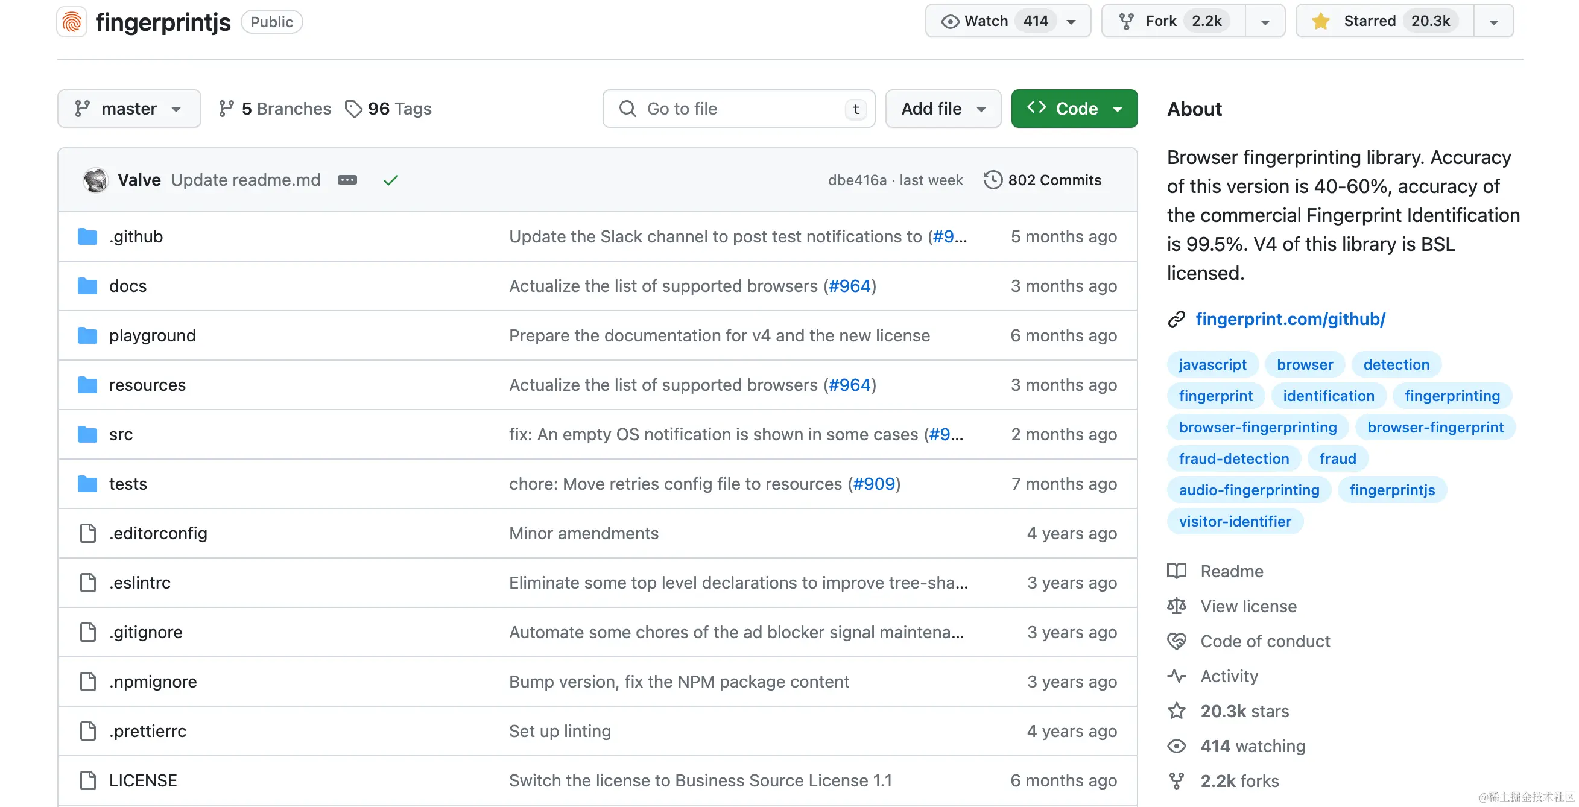Click the tests folder icon
The height and width of the screenshot is (807, 1579).
click(87, 484)
